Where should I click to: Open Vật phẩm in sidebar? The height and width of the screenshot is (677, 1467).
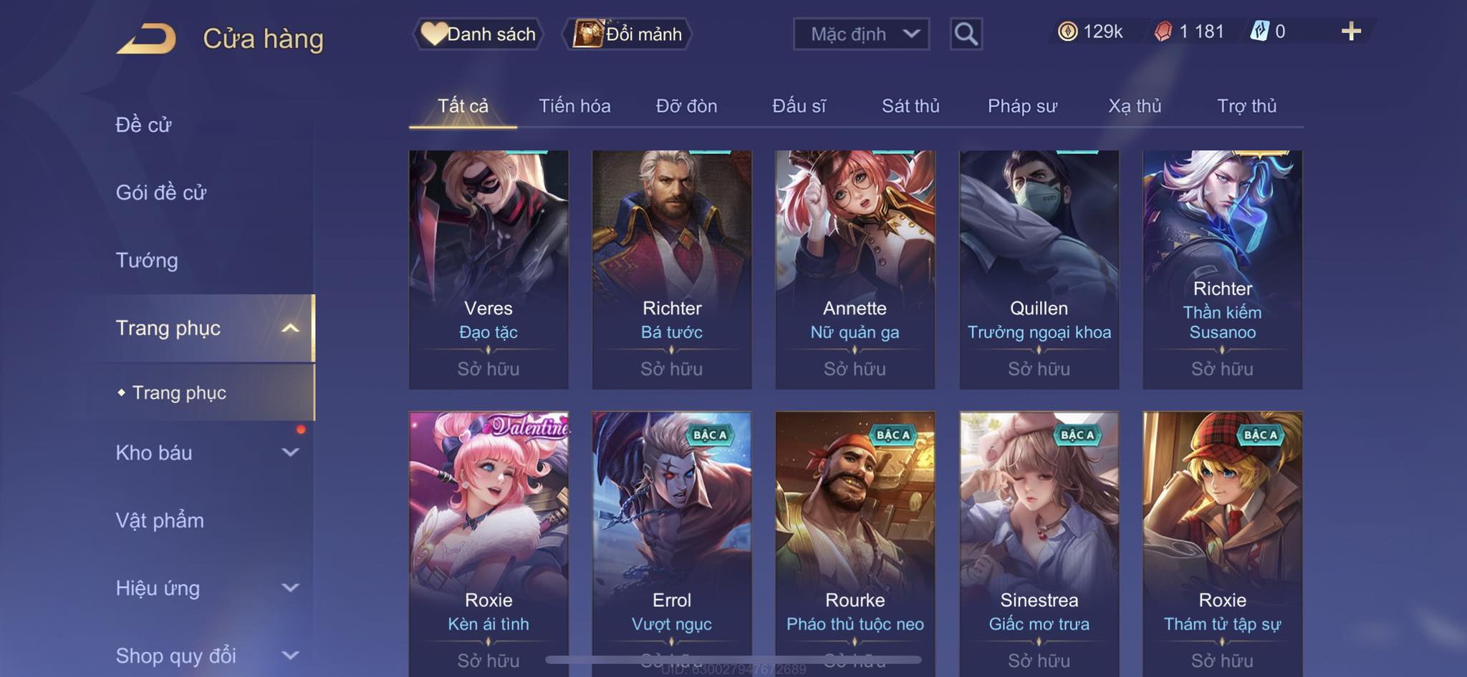click(160, 520)
